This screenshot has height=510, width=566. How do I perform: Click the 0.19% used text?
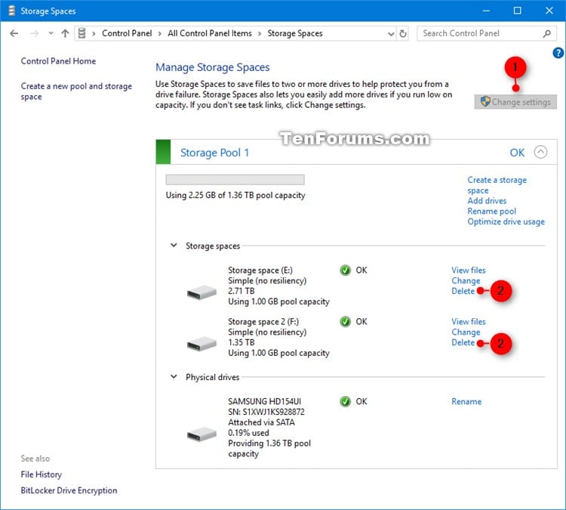click(x=248, y=433)
